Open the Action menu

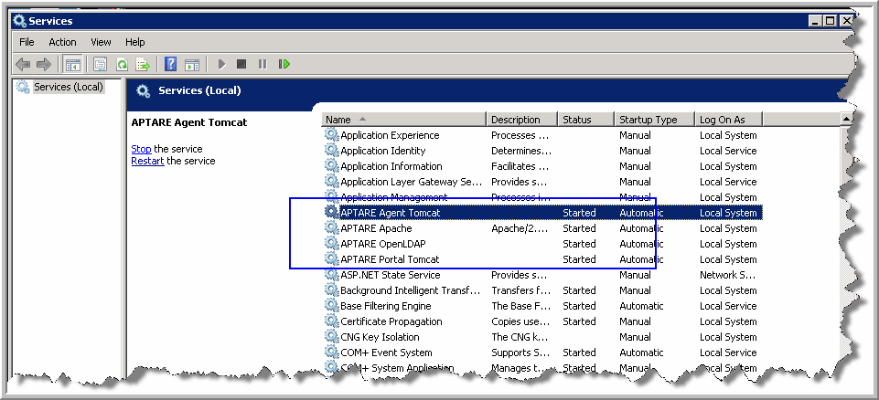tap(62, 42)
